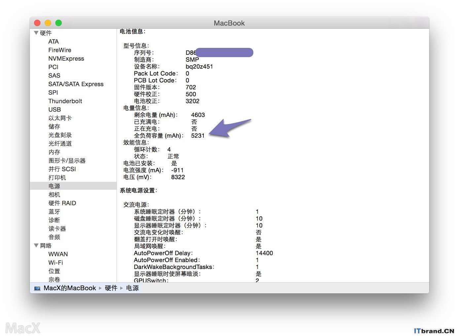This screenshot has height=336, width=459.
Task: Click the full capacity value 5231
Action: coord(198,136)
